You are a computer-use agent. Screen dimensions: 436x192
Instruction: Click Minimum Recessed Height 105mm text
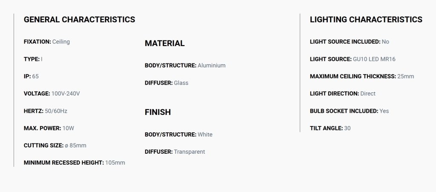(x=74, y=163)
